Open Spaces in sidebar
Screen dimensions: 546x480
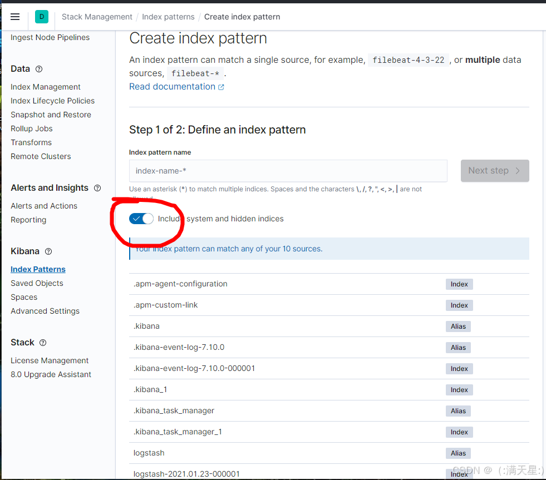point(24,297)
